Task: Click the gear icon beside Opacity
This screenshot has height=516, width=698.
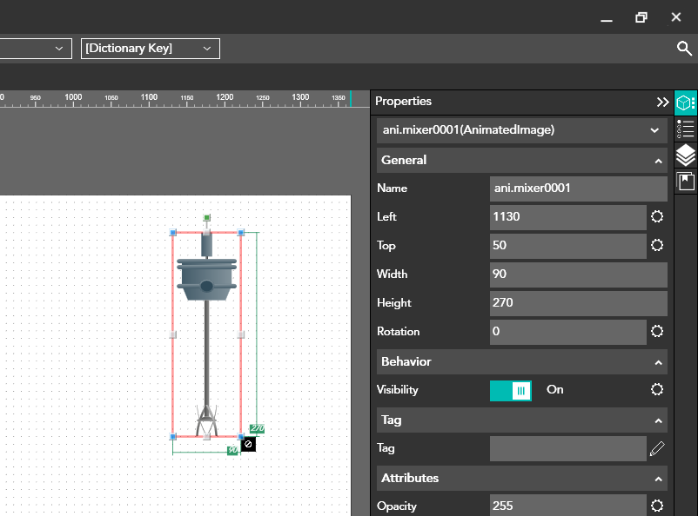Action: tap(657, 506)
